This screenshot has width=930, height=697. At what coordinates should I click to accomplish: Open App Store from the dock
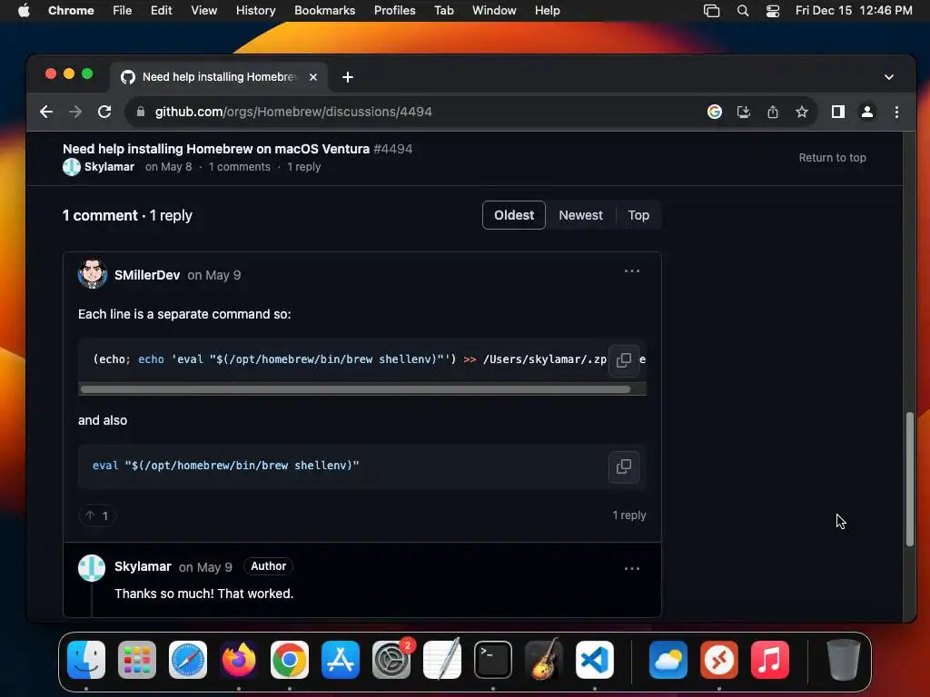(x=341, y=660)
